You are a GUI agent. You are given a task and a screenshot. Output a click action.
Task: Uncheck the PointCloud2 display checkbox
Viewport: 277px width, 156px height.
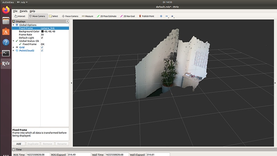pos(42,51)
